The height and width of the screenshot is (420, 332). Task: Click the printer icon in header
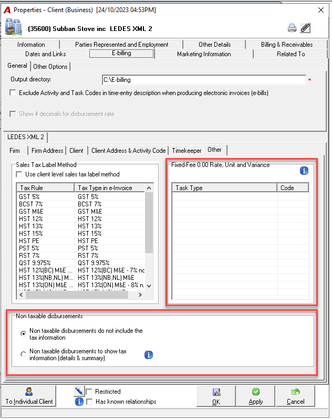click(x=292, y=28)
